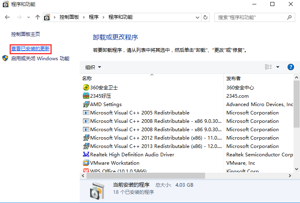Select the VMware Workstation entry
Viewport: 300px width, 203px height.
[x=115, y=163]
